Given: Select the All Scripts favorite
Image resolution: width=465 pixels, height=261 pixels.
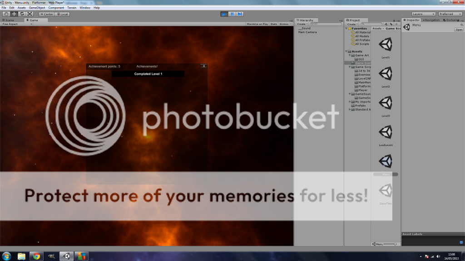Looking at the screenshot, I should 360,44.
